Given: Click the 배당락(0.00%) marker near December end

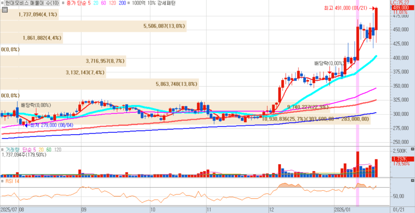Looking at the screenshot, I should pyautogui.click(x=329, y=63).
